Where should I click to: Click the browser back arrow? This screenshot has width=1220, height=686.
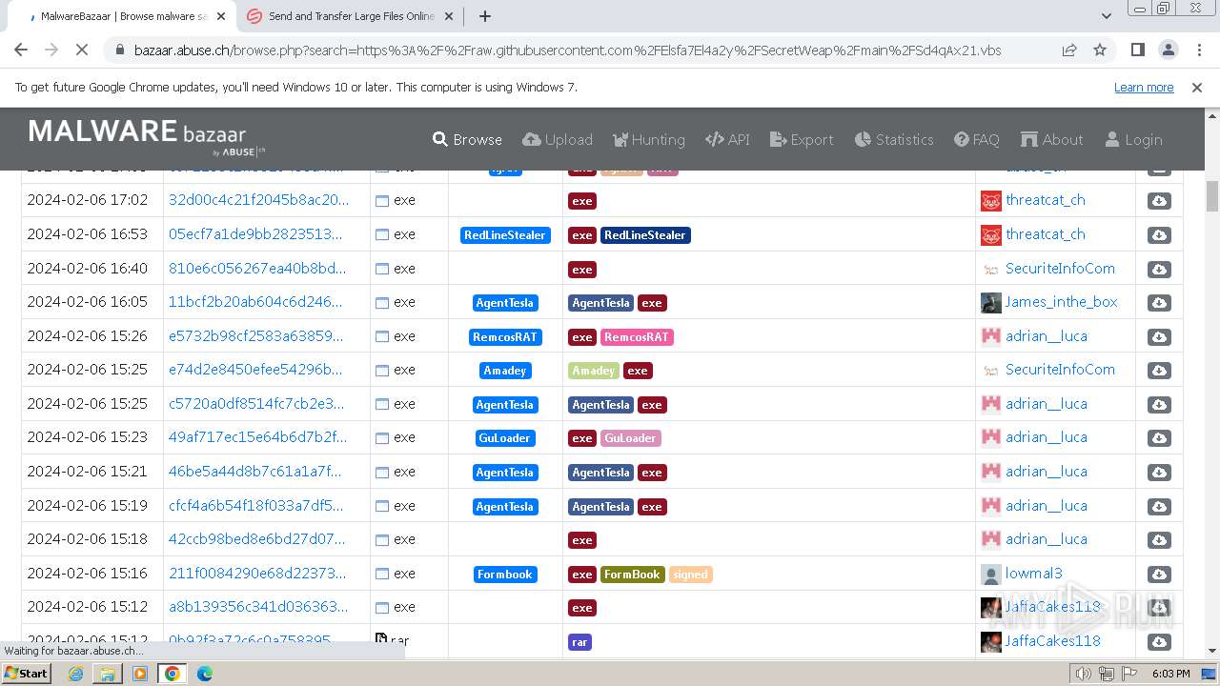pyautogui.click(x=21, y=50)
